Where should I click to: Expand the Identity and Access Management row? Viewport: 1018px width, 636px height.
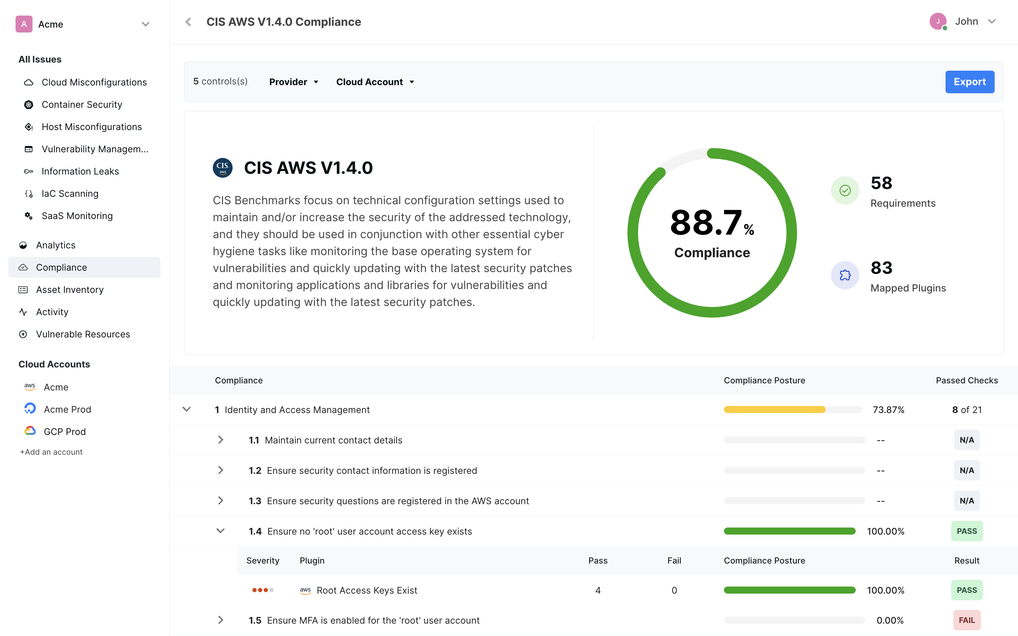(x=187, y=410)
